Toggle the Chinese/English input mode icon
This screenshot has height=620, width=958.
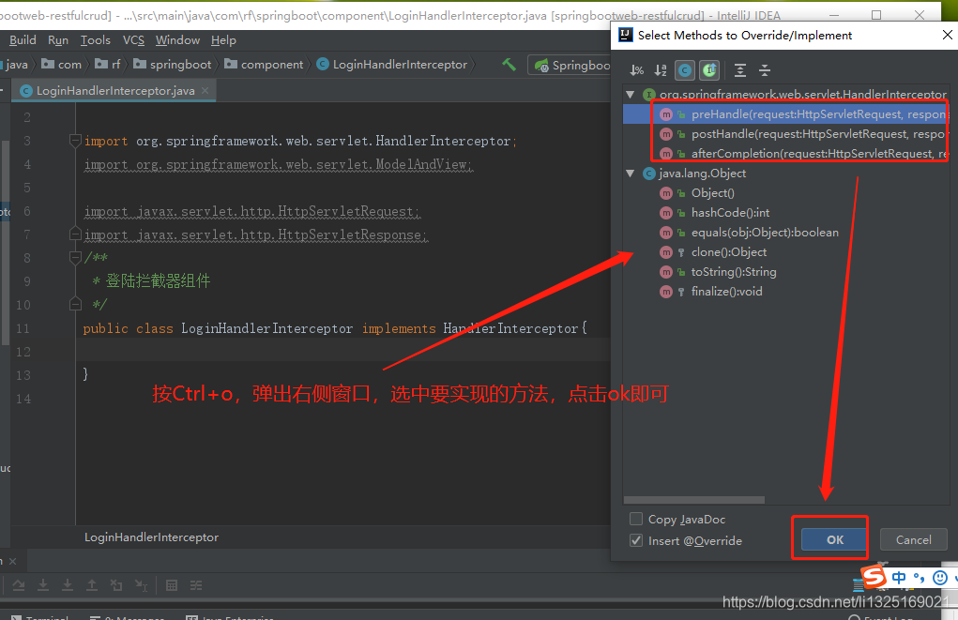coord(899,577)
